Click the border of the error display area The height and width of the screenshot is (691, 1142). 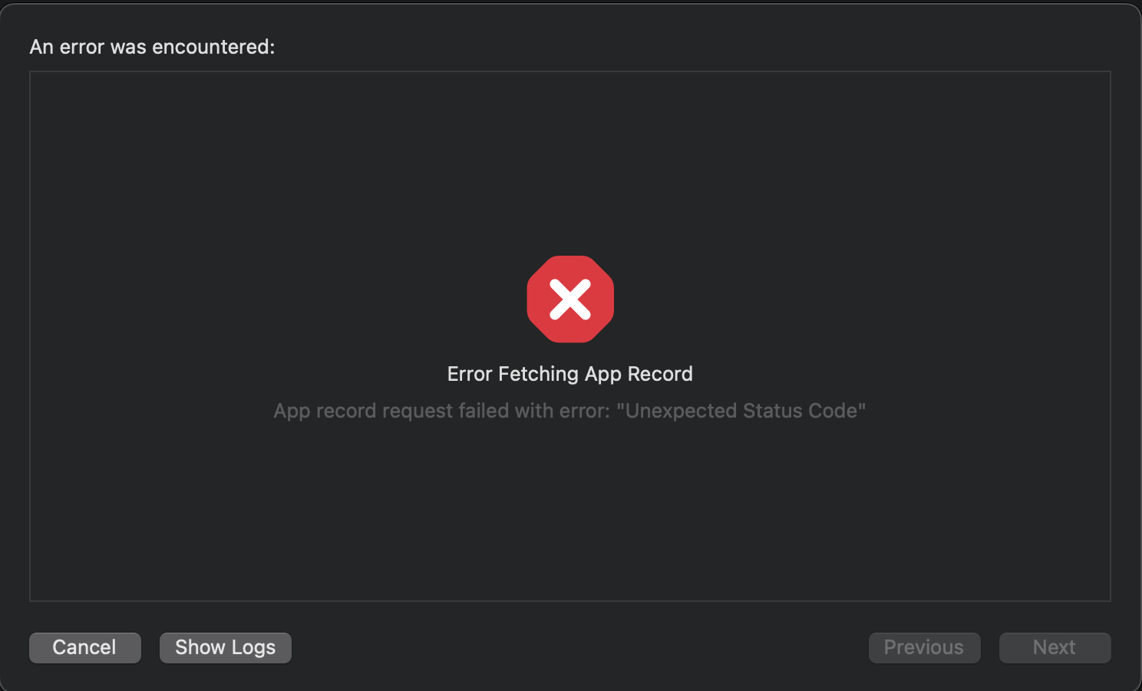(x=570, y=72)
